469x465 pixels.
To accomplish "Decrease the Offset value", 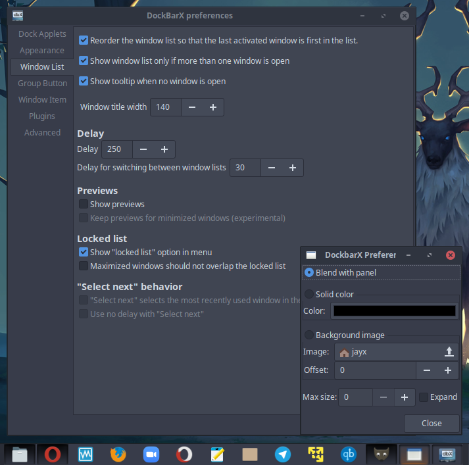I will (x=427, y=370).
